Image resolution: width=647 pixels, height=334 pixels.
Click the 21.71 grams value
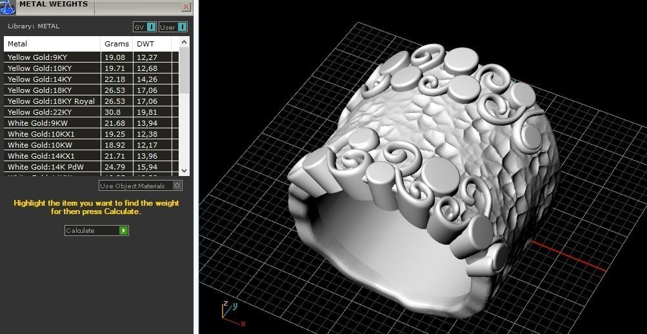click(x=114, y=156)
